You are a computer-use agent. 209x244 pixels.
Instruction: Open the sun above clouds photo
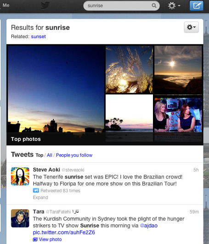[178, 70]
